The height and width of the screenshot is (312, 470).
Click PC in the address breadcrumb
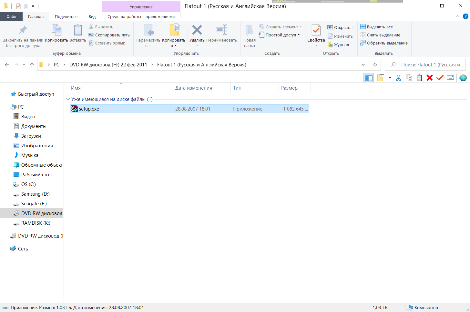point(57,65)
